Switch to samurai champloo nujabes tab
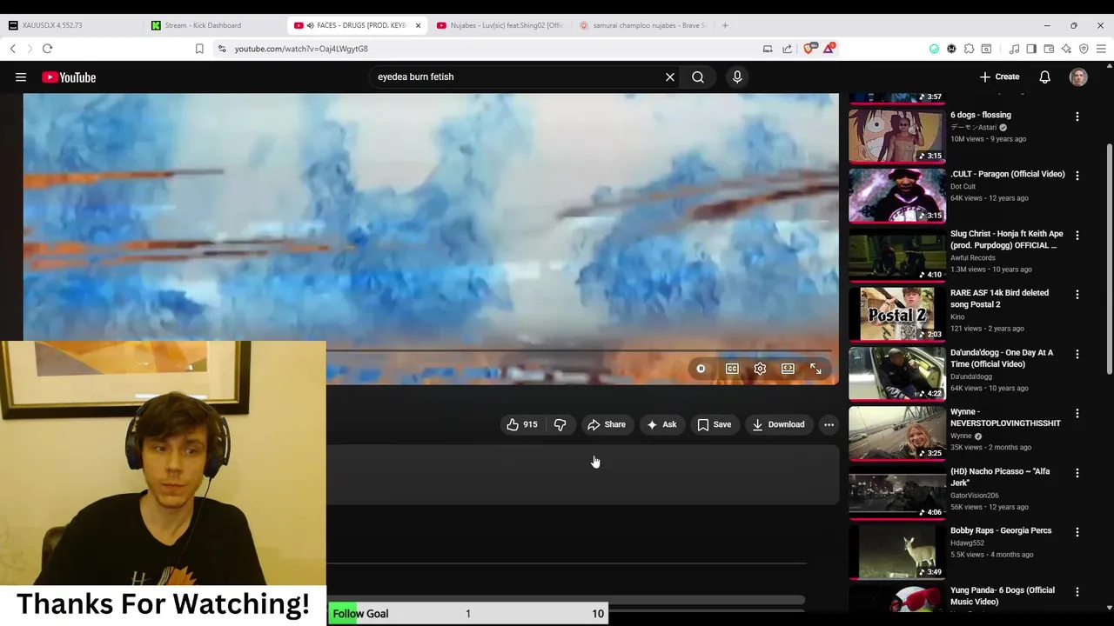 click(642, 25)
